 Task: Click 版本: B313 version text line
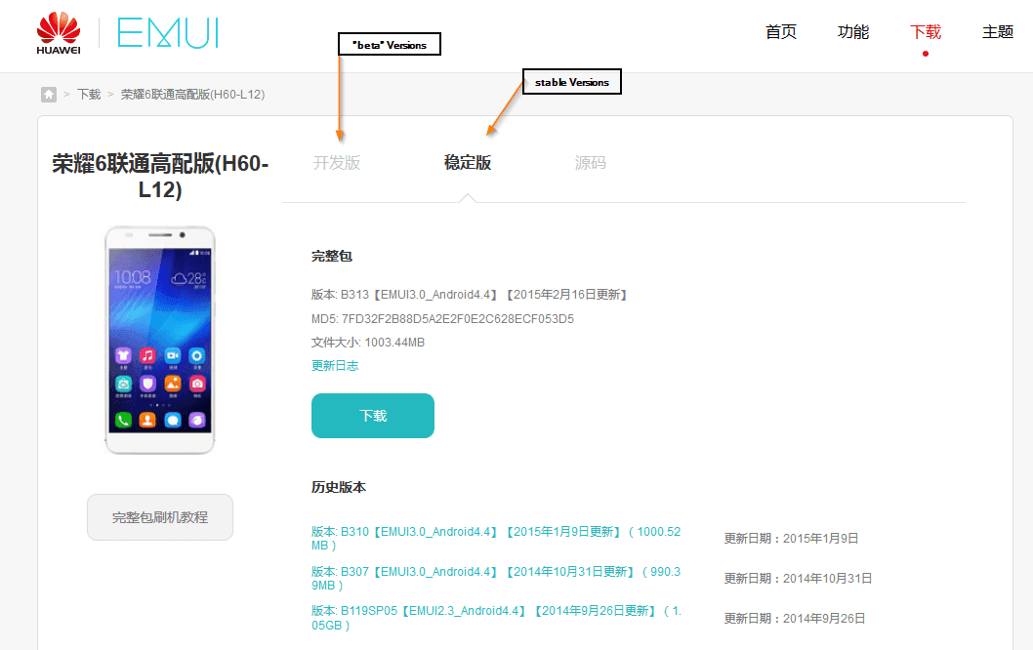pos(471,295)
